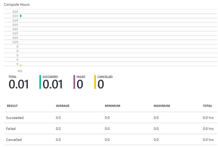
Task: Click the Failed row Minimum value 0.0
Action: (107, 129)
